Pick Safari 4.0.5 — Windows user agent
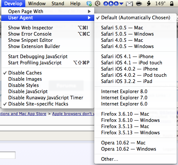The width and height of the screenshot is (178, 165). (135, 46)
